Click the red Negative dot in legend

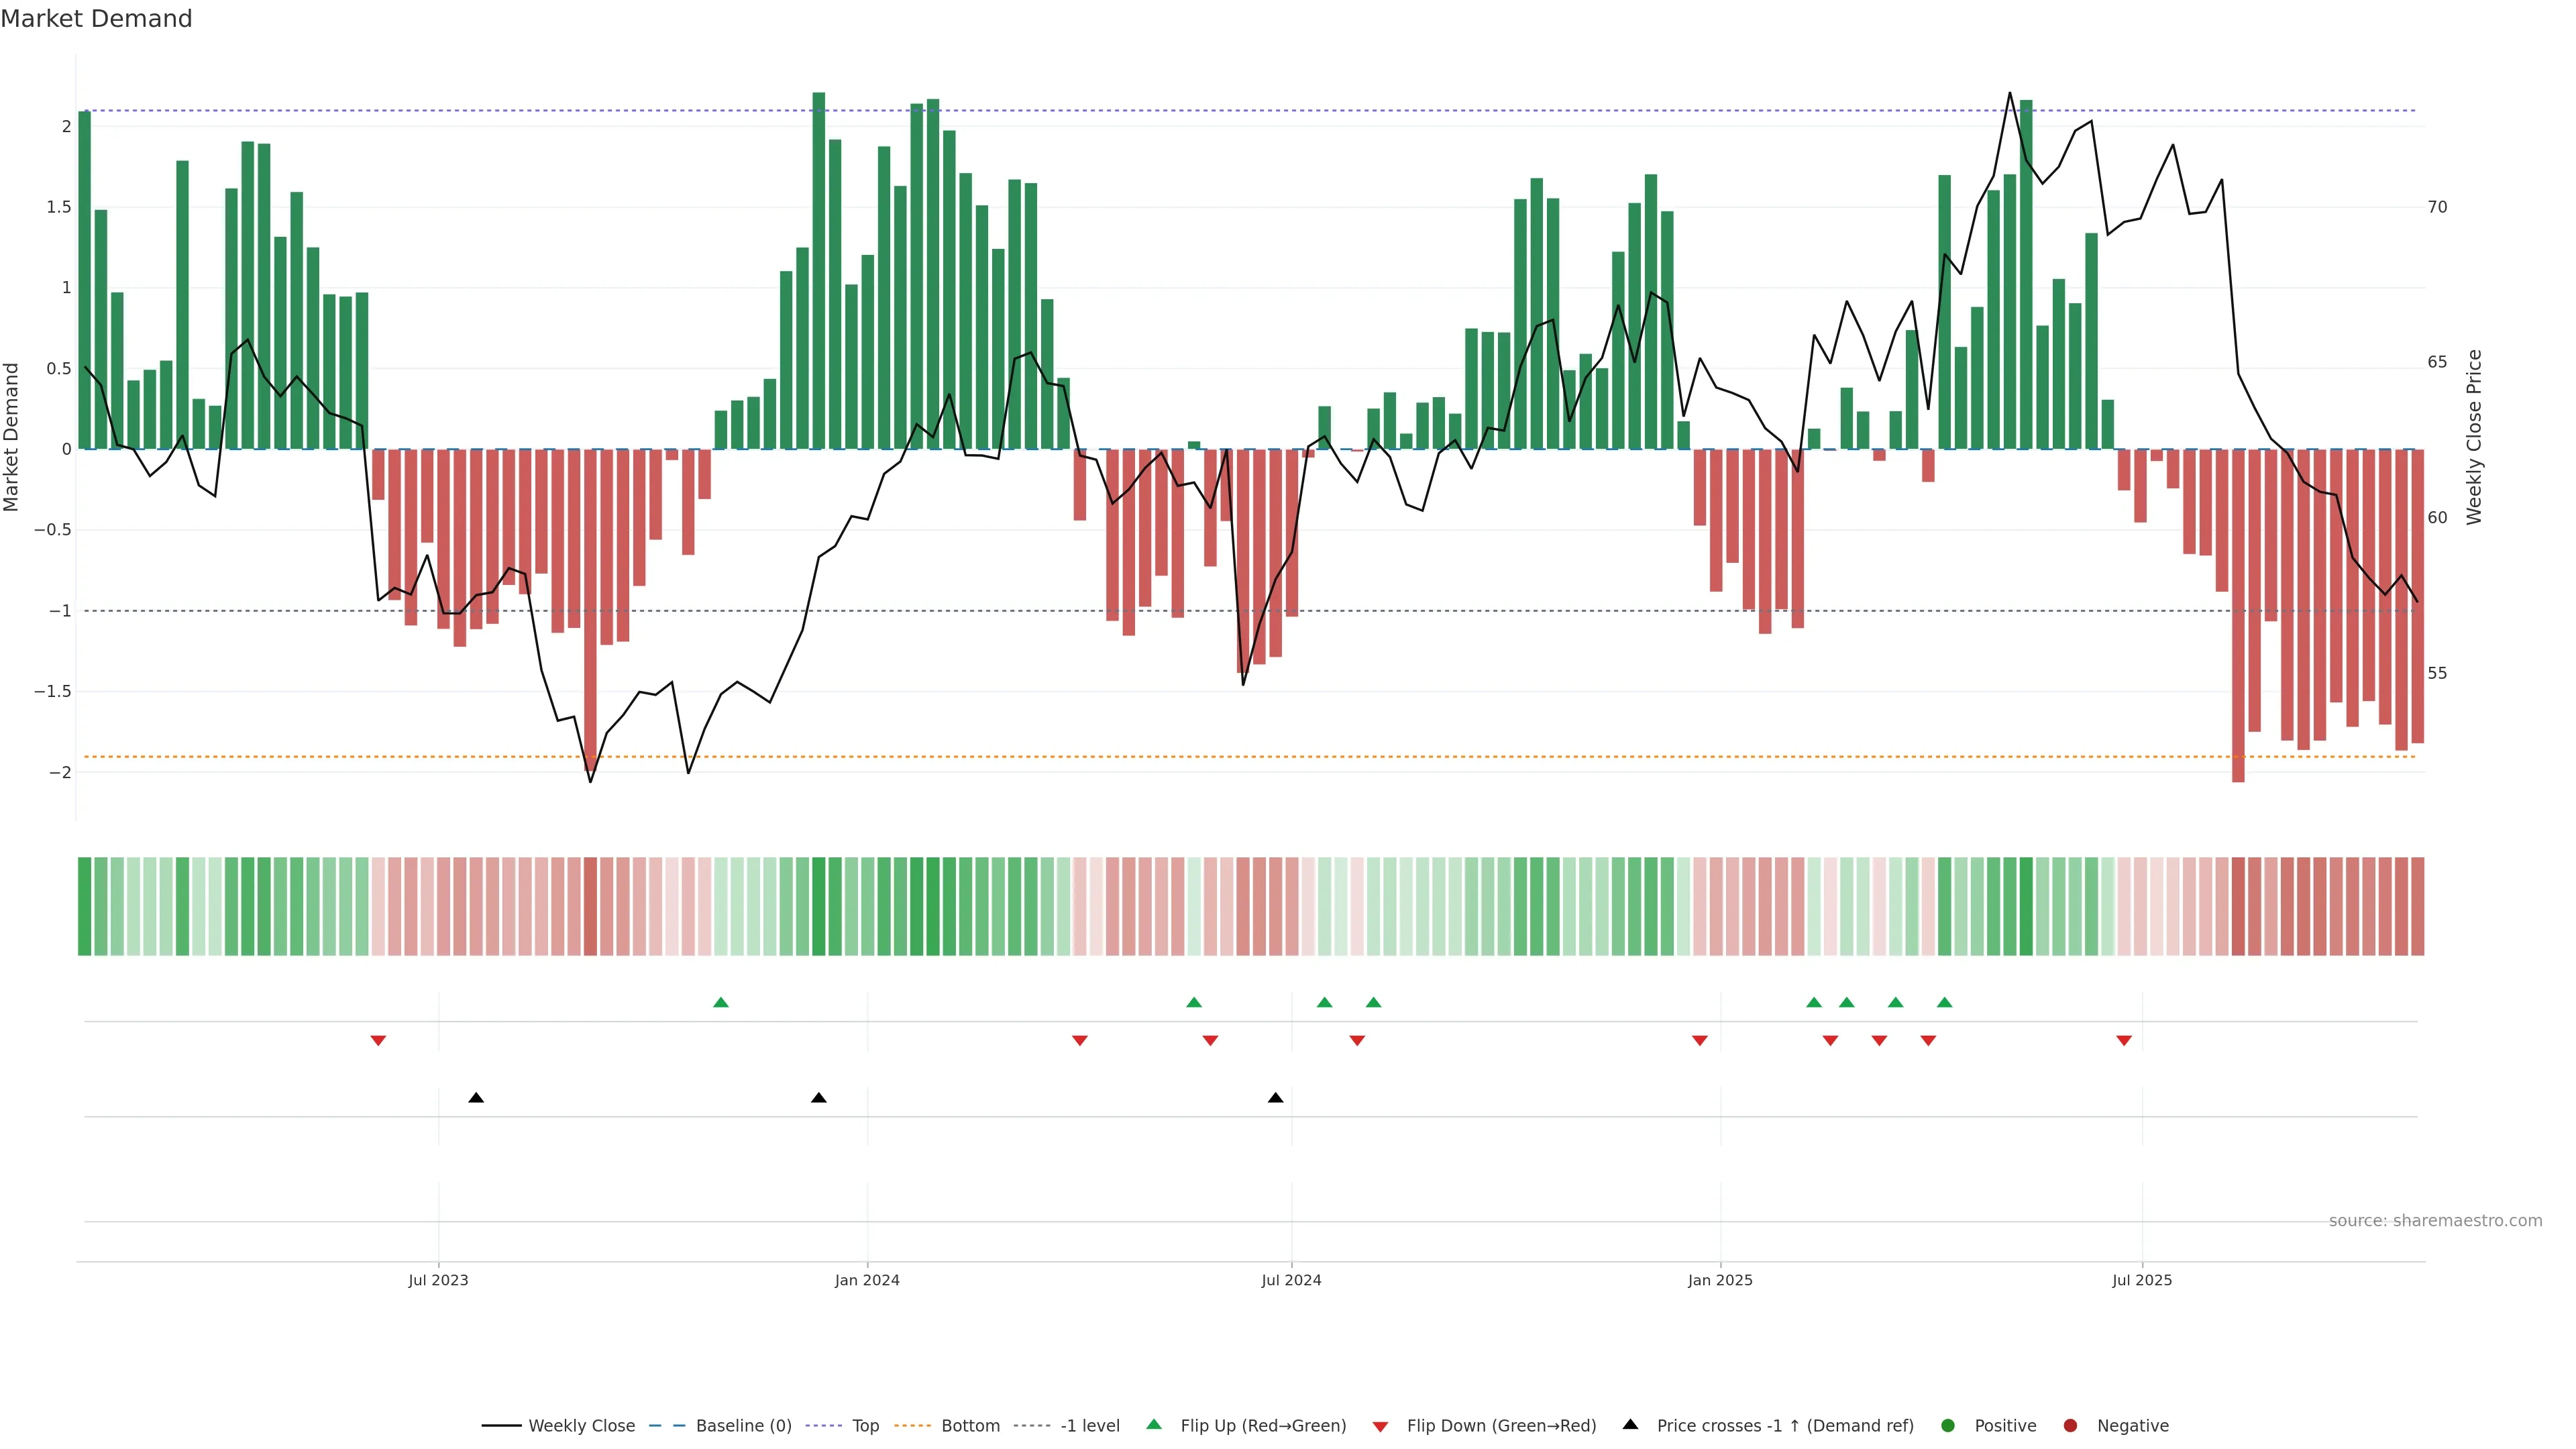tap(2070, 1426)
